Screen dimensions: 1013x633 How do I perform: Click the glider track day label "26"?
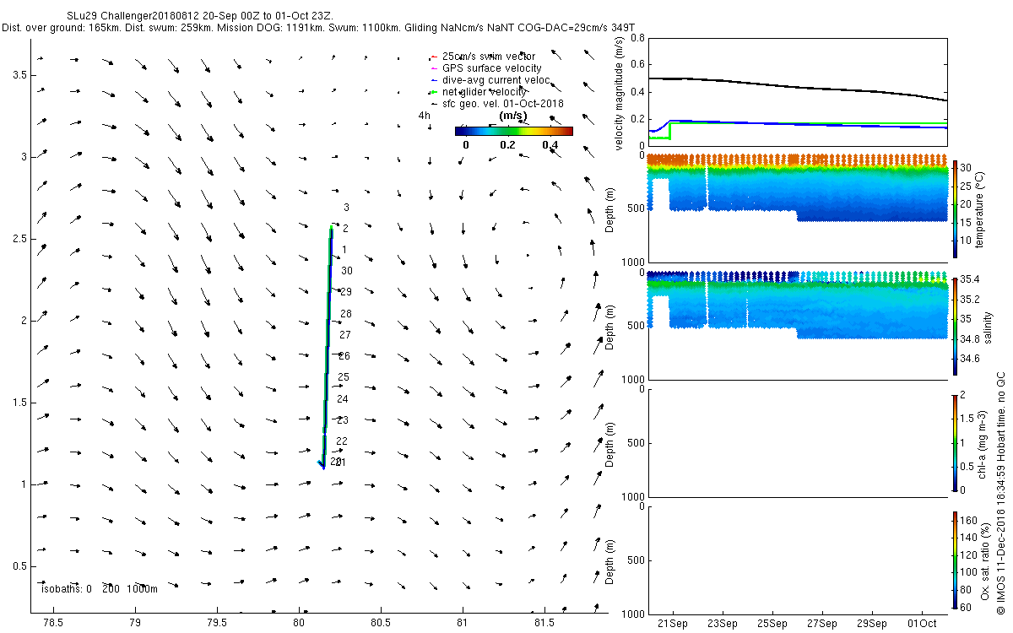(344, 356)
